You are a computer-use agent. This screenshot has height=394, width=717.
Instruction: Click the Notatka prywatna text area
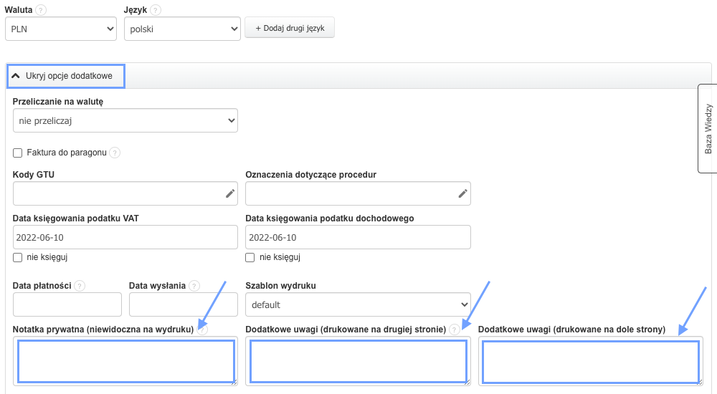click(x=125, y=362)
